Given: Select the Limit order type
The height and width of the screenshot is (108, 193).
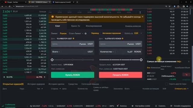Looking at the screenshot, I should point(54,33).
